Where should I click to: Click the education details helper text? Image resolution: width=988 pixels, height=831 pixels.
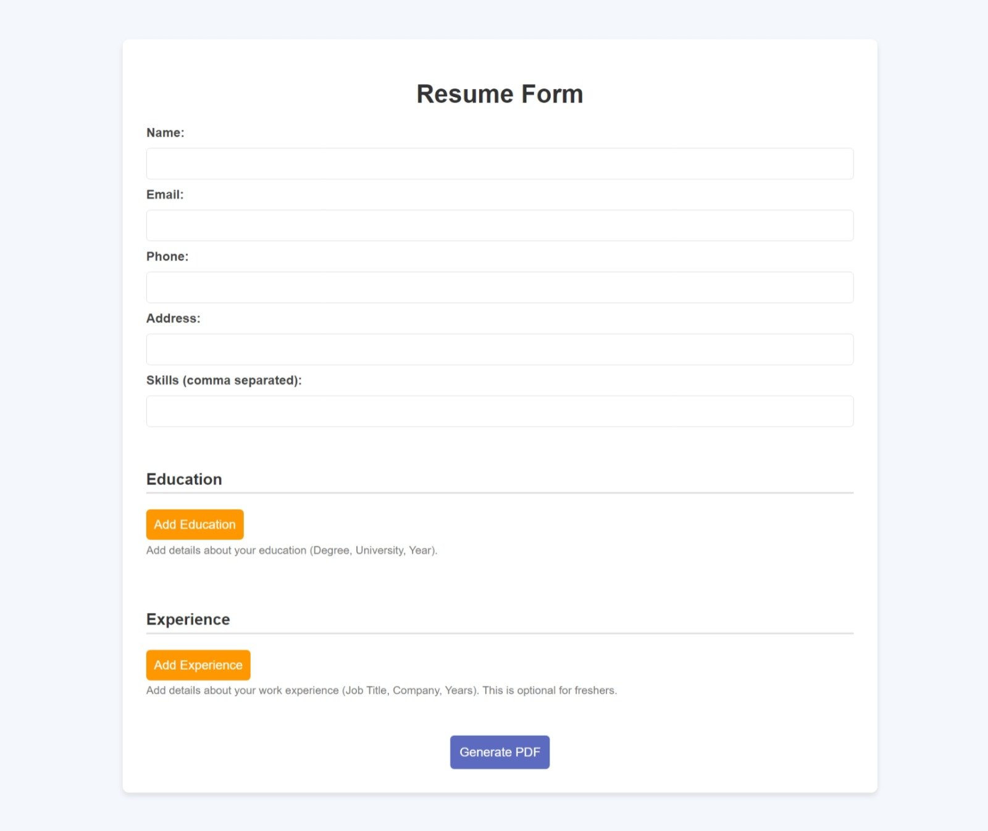coord(291,550)
